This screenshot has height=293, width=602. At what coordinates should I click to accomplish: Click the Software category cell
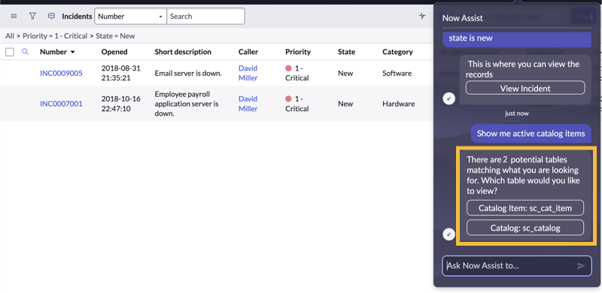[x=397, y=74]
